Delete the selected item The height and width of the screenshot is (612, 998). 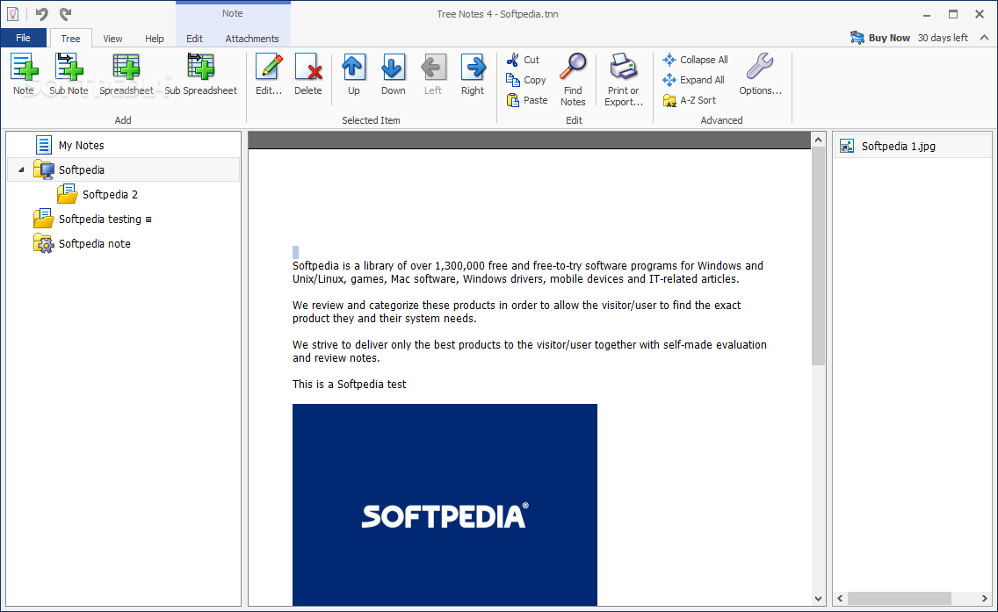coord(308,75)
